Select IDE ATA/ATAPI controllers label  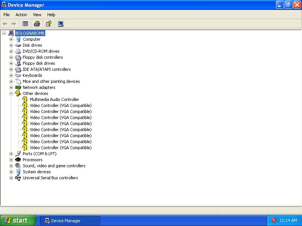46,69
